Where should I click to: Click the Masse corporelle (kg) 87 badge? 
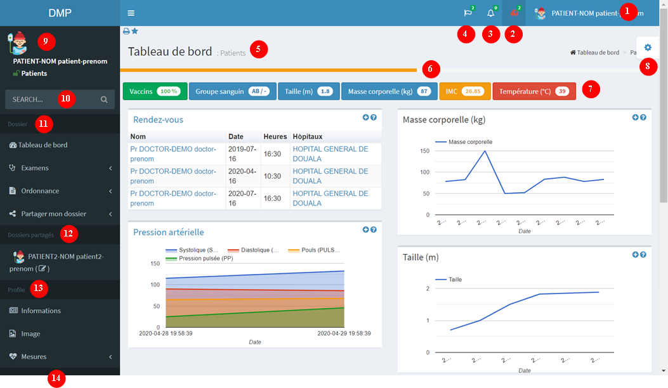point(390,91)
